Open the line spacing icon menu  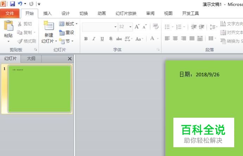[x=213, y=27]
